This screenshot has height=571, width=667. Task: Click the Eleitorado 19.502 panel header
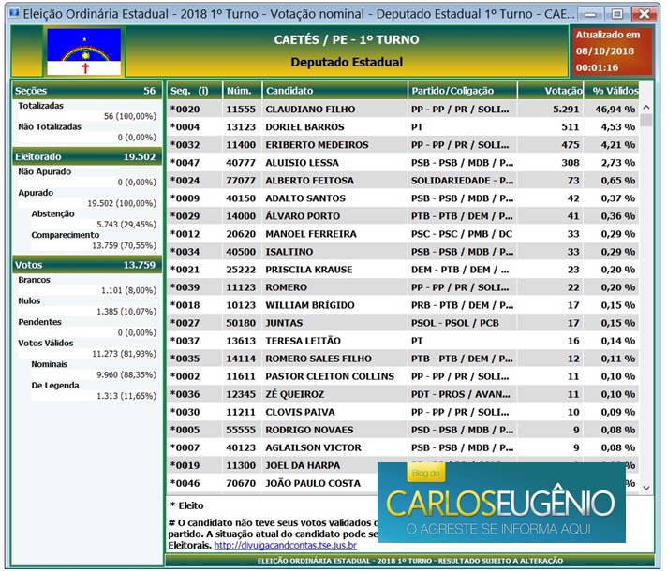[87, 156]
